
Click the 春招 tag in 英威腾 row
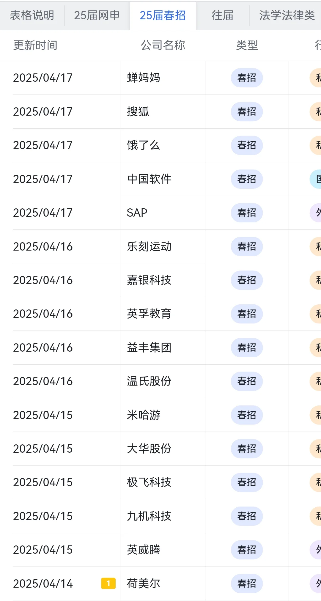point(247,550)
